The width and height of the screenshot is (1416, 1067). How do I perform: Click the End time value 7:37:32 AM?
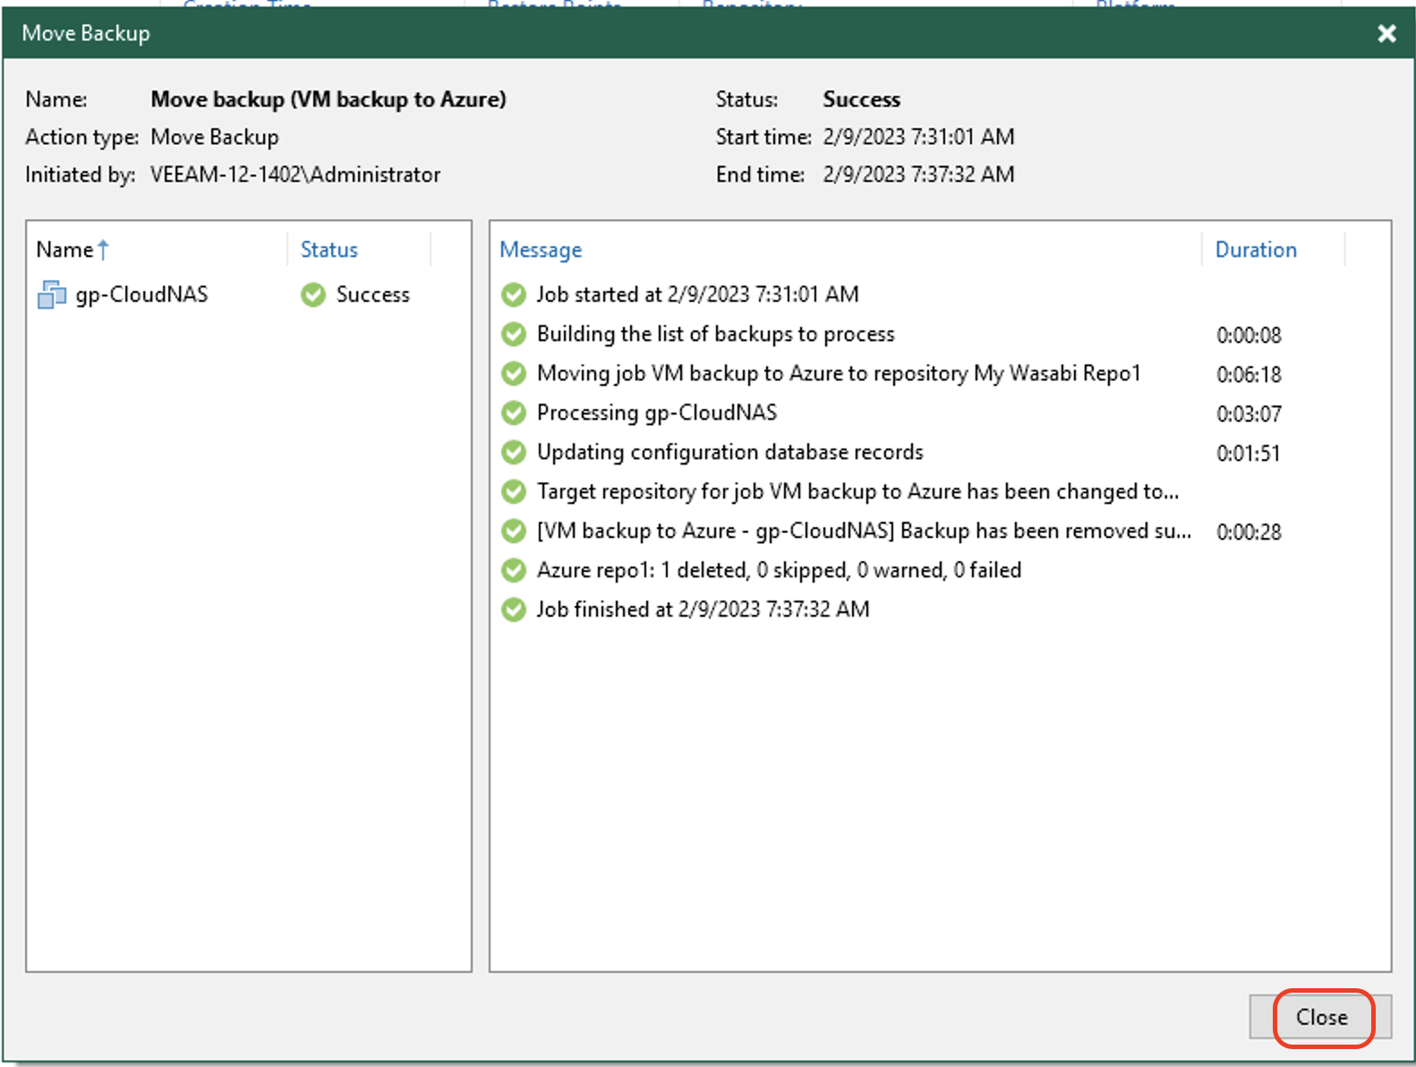point(918,175)
